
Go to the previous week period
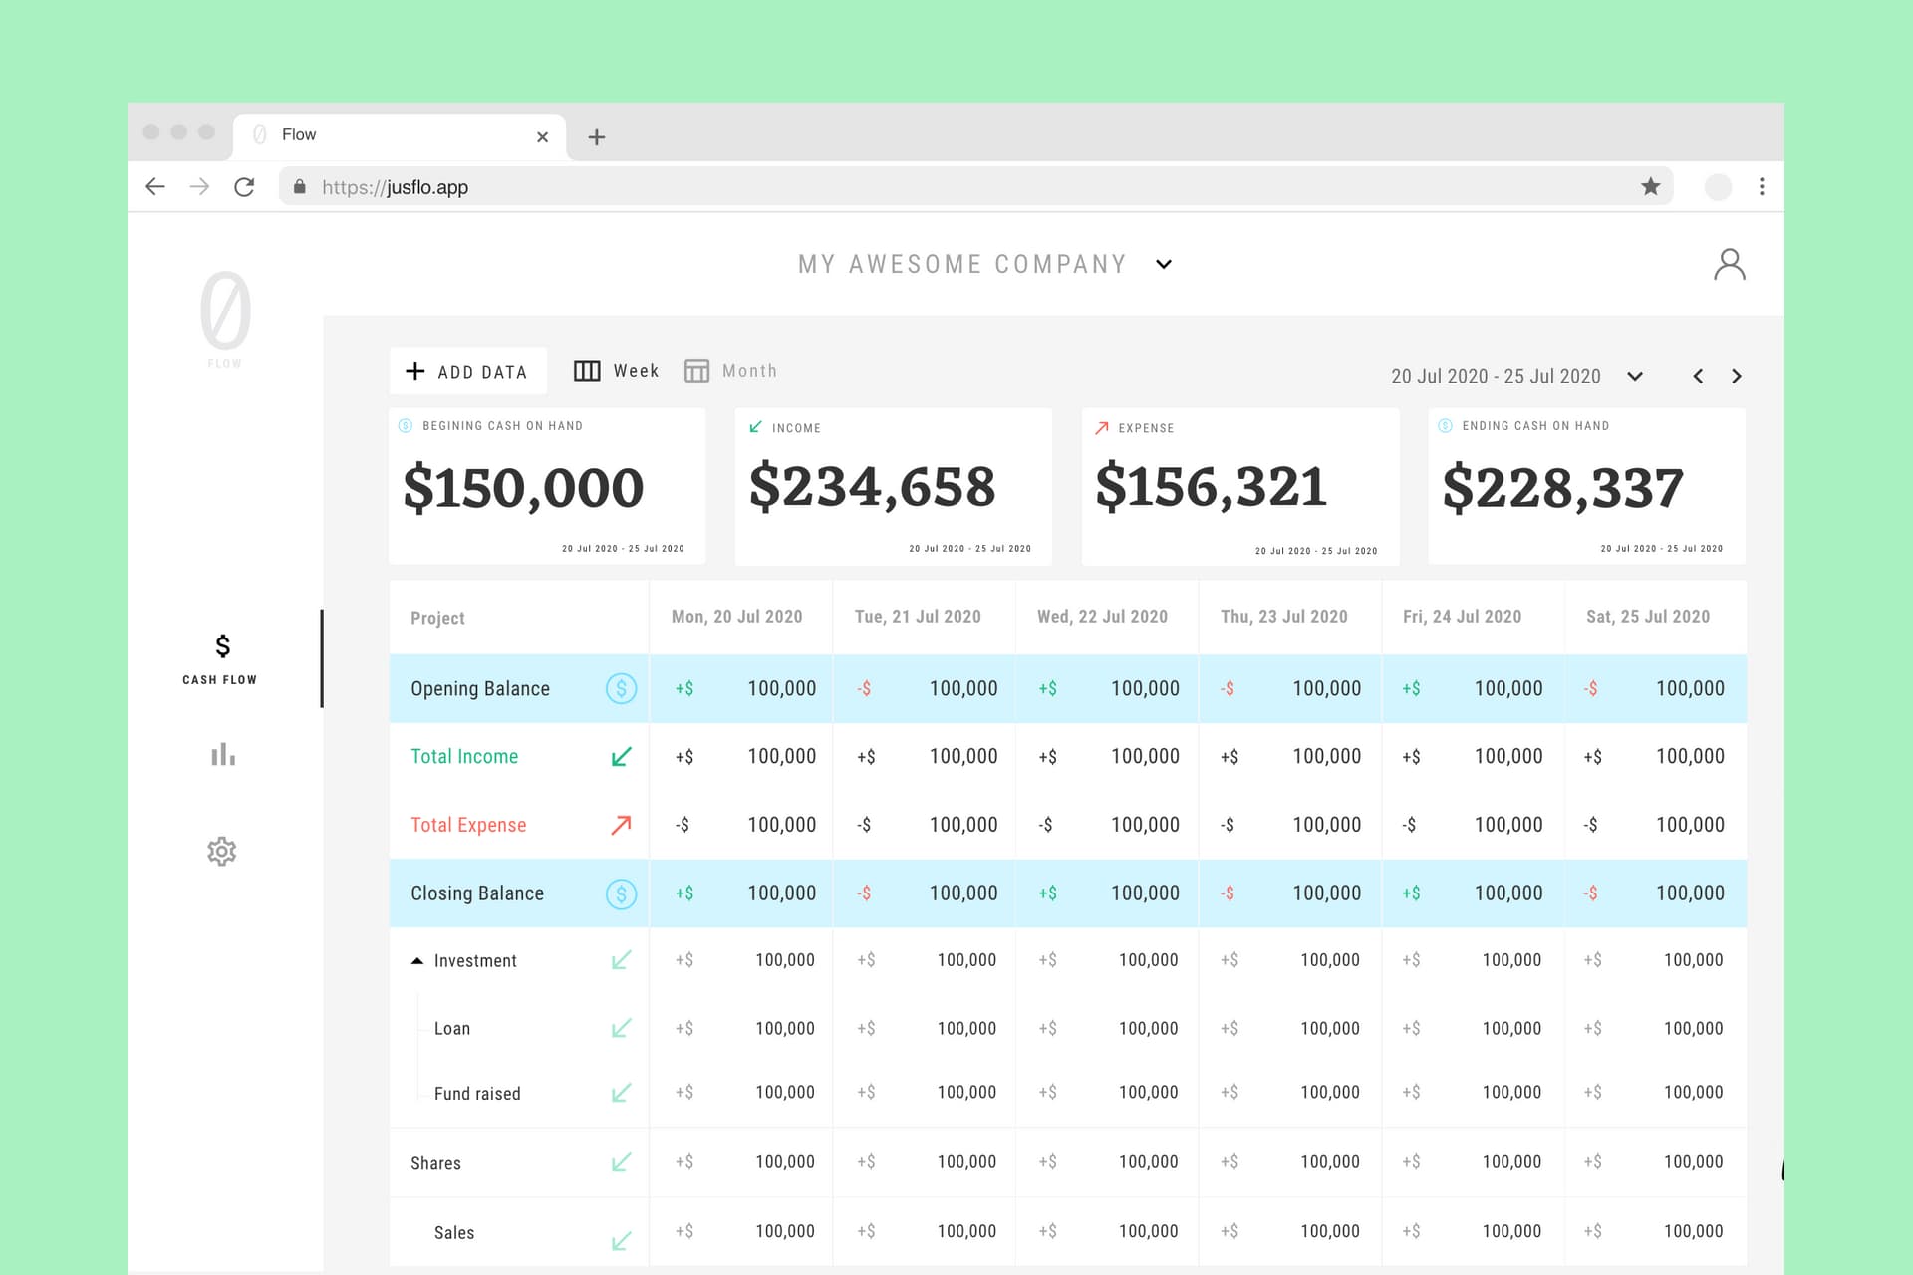point(1698,377)
